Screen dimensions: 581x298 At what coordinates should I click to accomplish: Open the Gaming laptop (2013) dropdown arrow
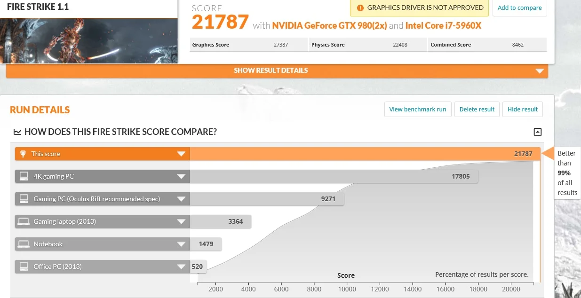coord(181,222)
